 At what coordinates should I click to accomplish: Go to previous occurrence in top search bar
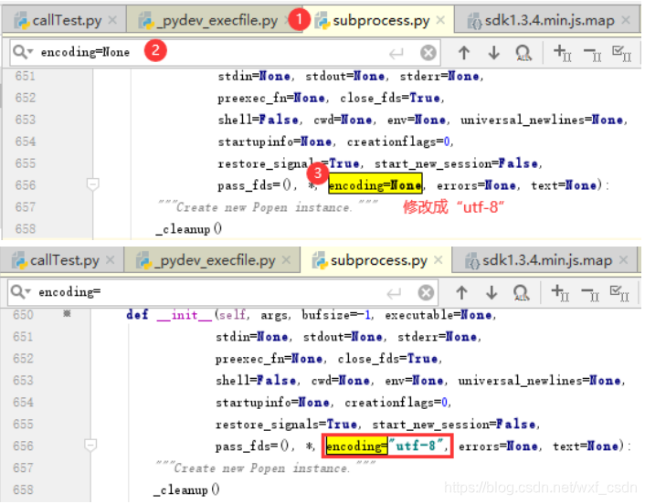tap(464, 52)
